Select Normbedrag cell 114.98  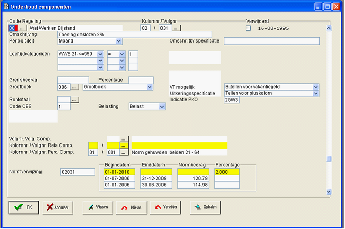click(193, 185)
